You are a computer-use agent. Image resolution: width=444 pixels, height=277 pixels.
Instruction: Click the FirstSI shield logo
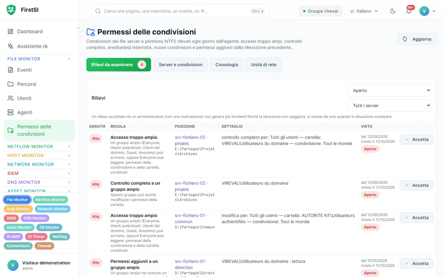11,10
